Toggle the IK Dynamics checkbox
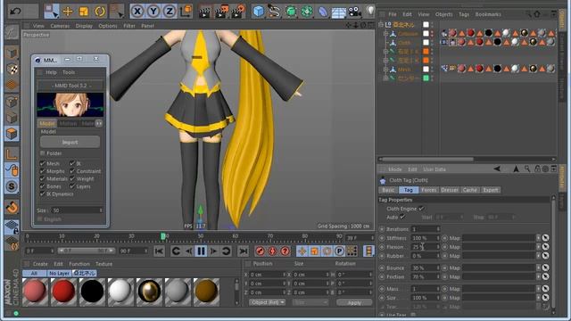The width and height of the screenshot is (571, 321). pos(42,194)
